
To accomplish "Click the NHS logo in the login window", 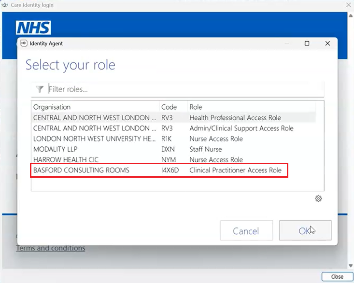I will [33, 28].
